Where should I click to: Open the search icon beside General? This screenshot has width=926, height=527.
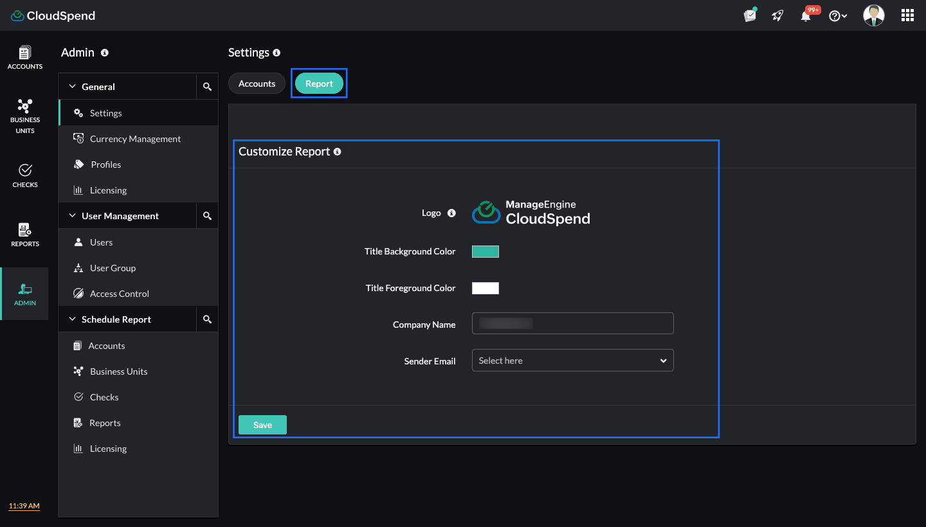pos(207,86)
